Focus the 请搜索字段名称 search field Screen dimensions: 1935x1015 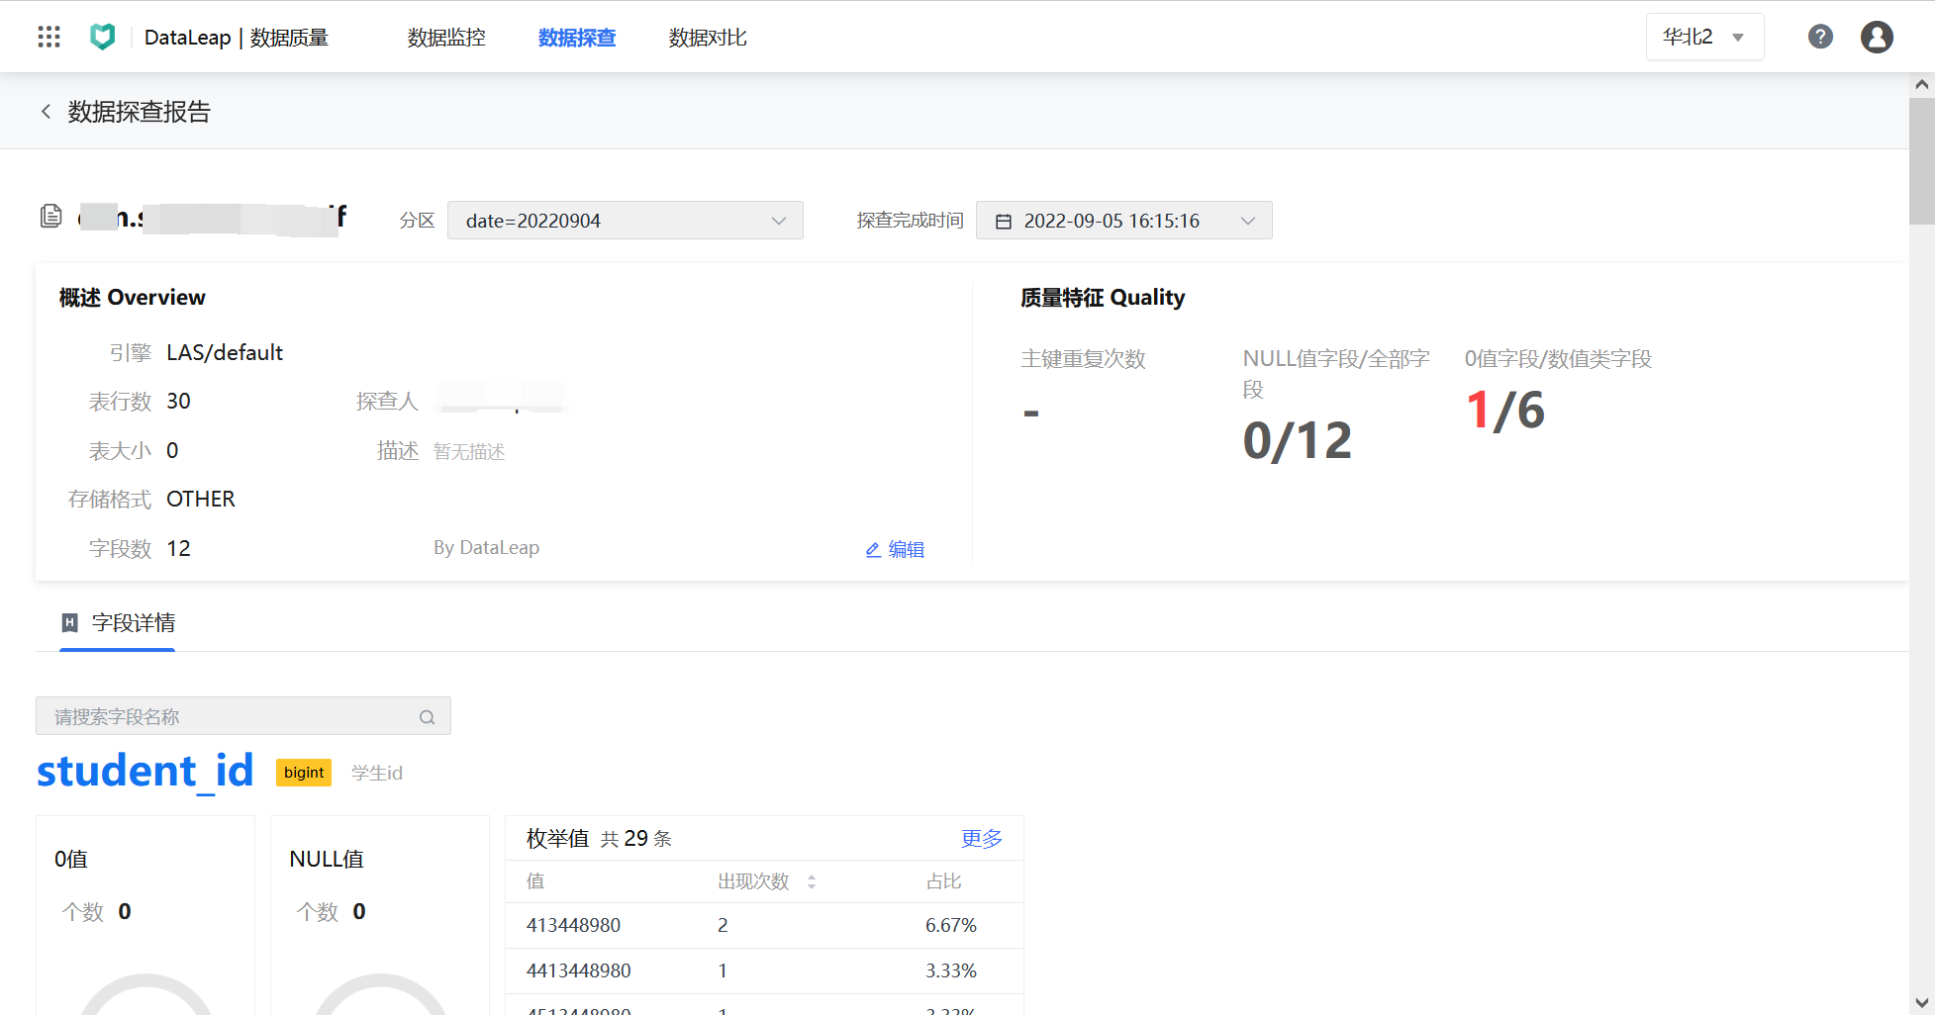[243, 716]
